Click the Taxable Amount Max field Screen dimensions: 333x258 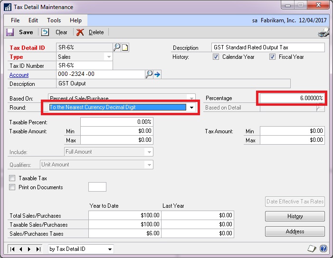tap(117, 140)
